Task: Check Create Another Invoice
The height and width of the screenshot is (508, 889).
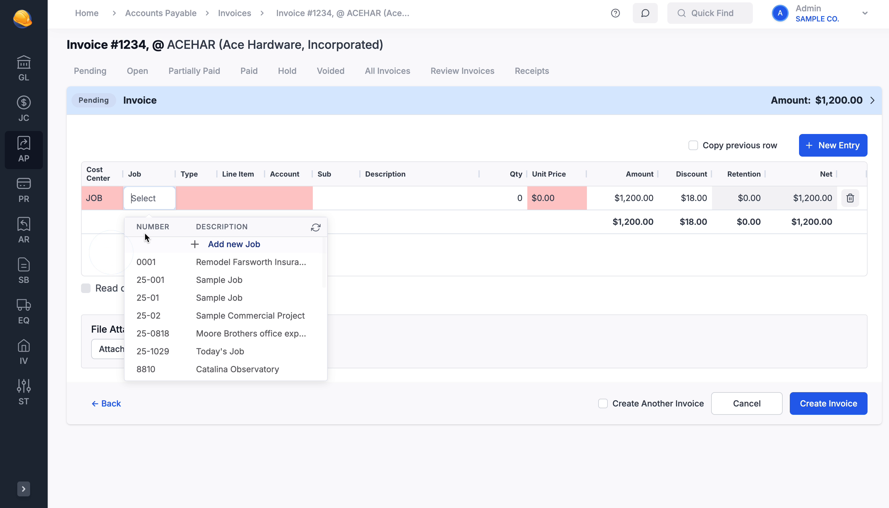Action: pyautogui.click(x=603, y=403)
